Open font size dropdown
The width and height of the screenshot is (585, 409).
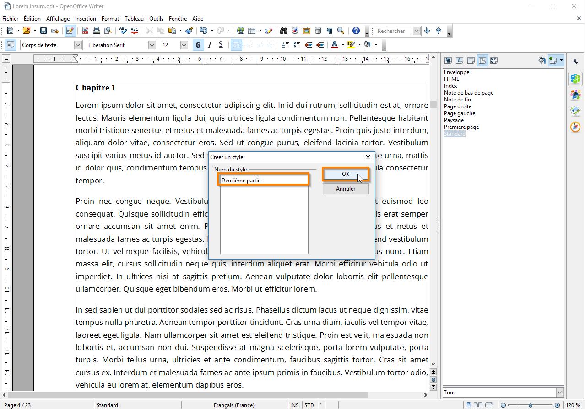click(x=184, y=45)
